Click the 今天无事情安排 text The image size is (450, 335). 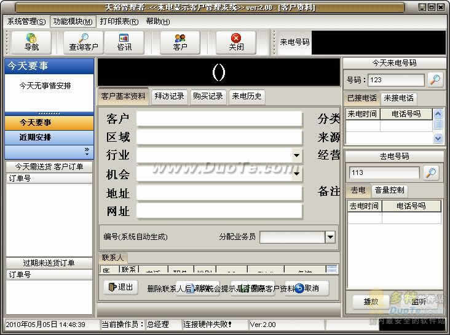click(45, 86)
